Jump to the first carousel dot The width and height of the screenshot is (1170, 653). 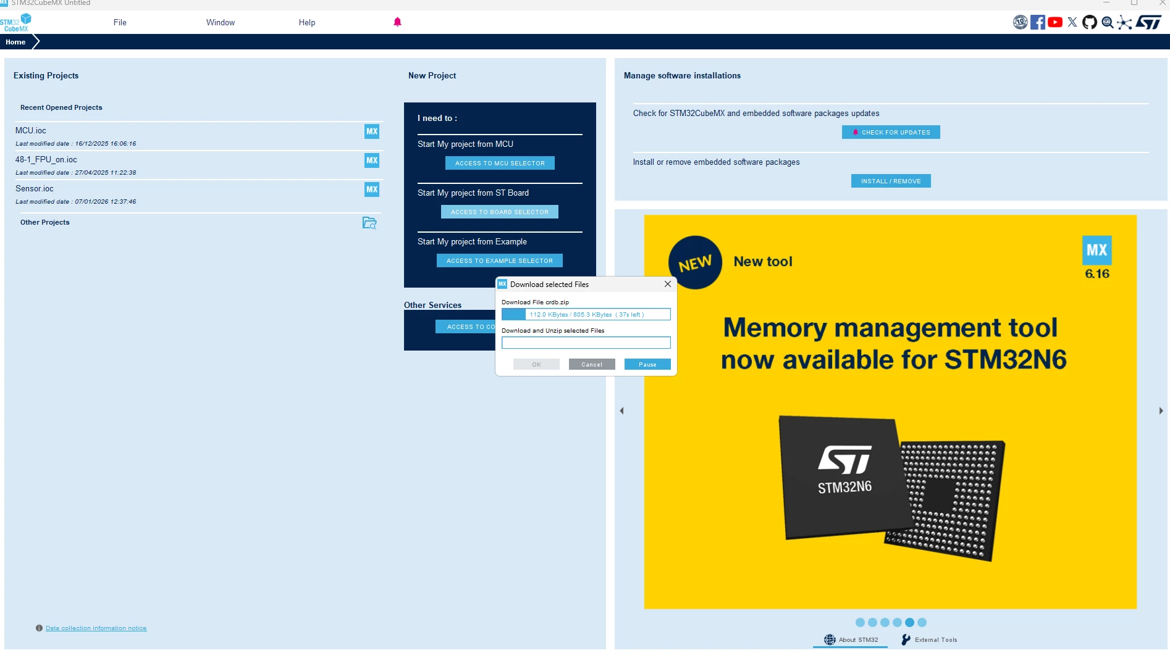[x=860, y=623]
